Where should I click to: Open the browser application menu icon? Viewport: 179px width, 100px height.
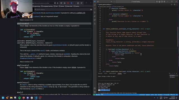[81, 3]
